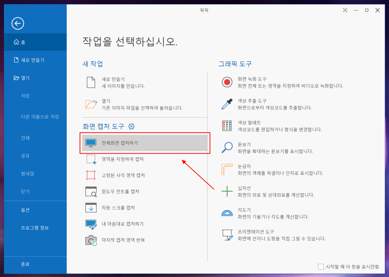Click the 프리젠테이션 도구 title text
Viewport: 389px width, 277px height.
256,232
